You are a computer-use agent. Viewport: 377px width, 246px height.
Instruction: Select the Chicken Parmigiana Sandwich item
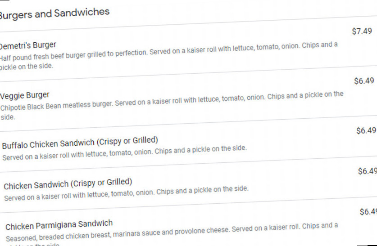[x=59, y=225]
